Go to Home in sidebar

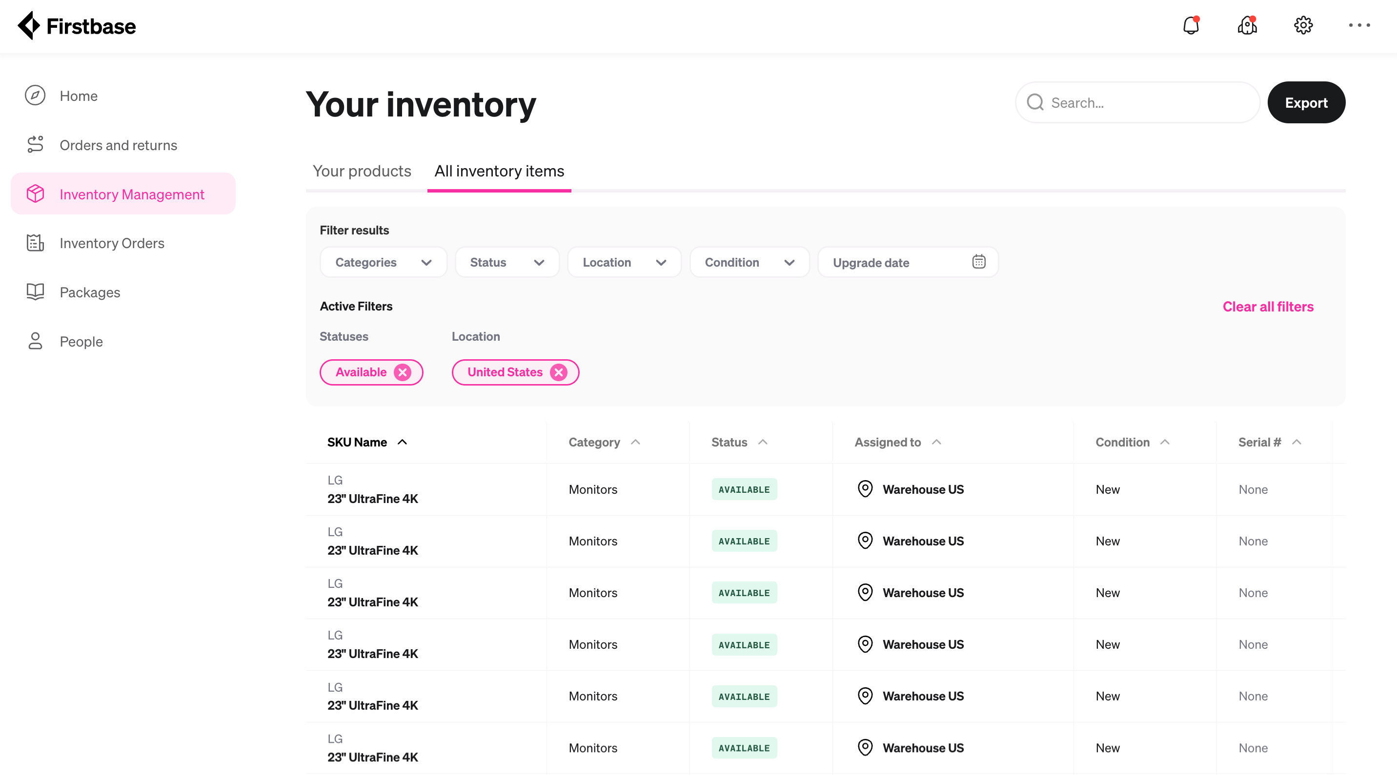click(123, 96)
